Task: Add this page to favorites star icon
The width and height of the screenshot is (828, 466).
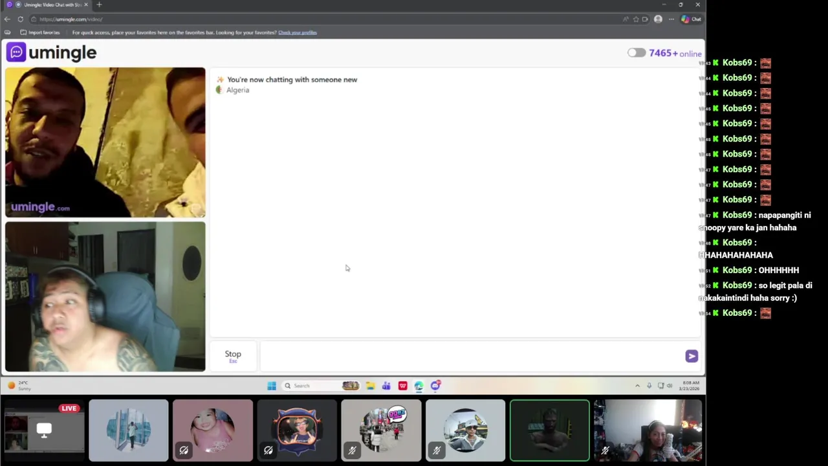Action: coord(636,19)
